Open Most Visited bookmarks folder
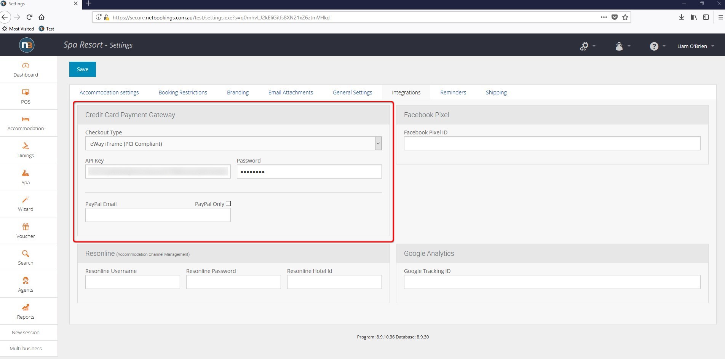This screenshot has width=725, height=359. pos(18,29)
